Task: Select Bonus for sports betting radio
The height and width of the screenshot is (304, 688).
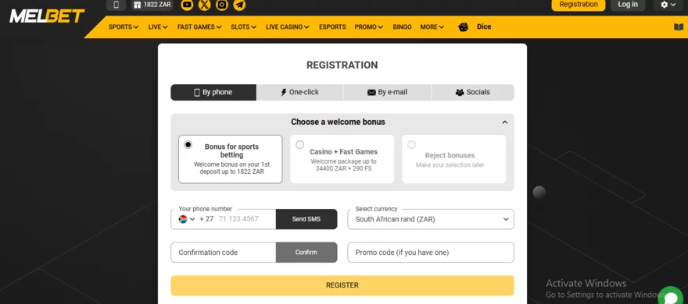Action: click(188, 145)
